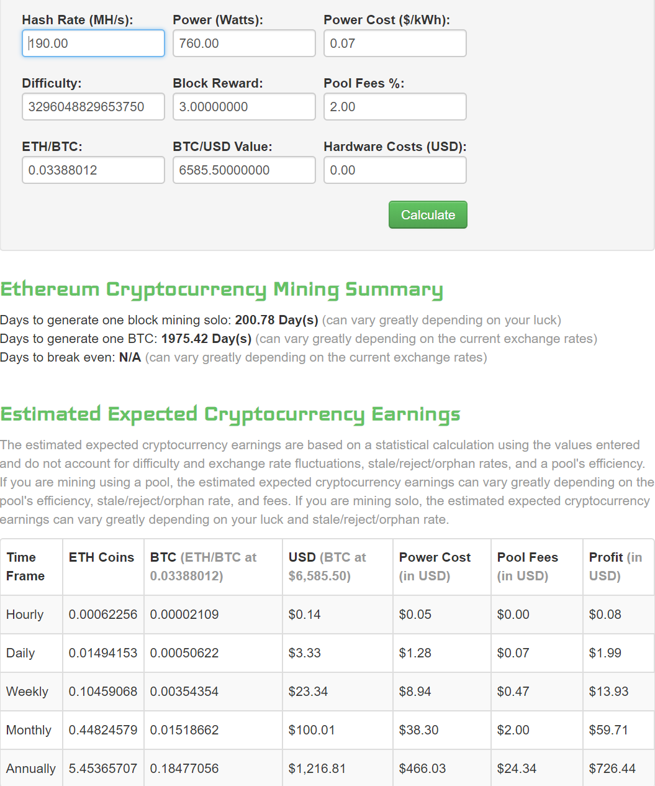Click the 1975.42 Day(s) per BTC value
The image size is (655, 786).
(x=206, y=339)
